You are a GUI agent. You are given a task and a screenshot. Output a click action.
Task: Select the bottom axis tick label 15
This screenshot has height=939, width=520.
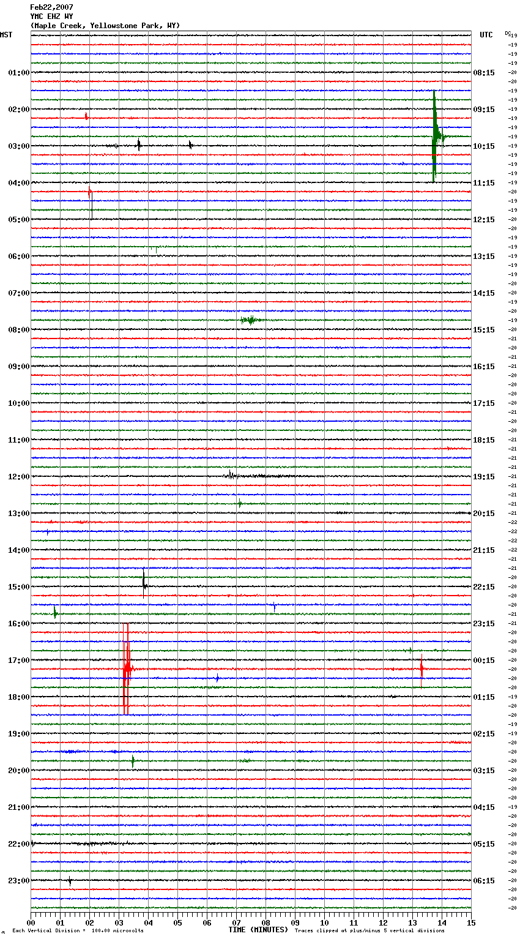pyautogui.click(x=471, y=922)
